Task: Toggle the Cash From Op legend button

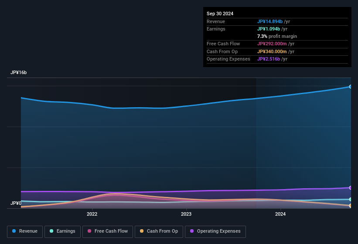Action: pos(159,231)
